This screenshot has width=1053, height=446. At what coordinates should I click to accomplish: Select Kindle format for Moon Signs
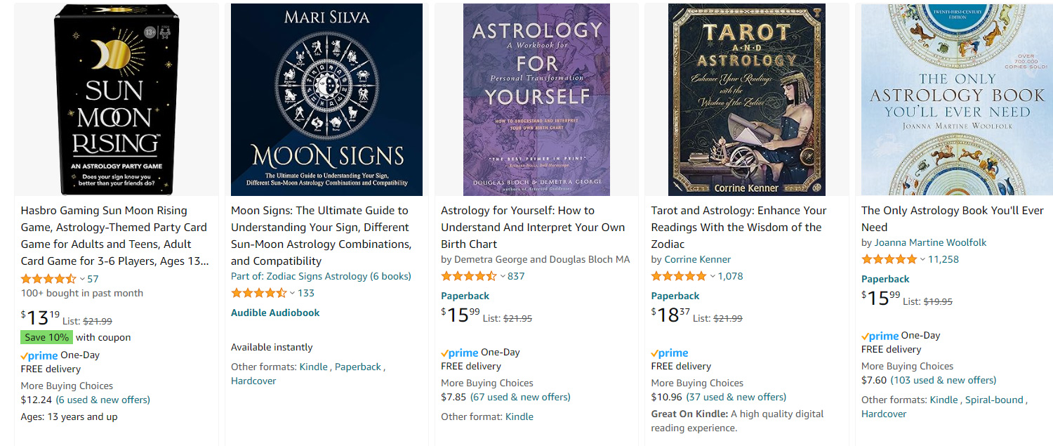(314, 367)
